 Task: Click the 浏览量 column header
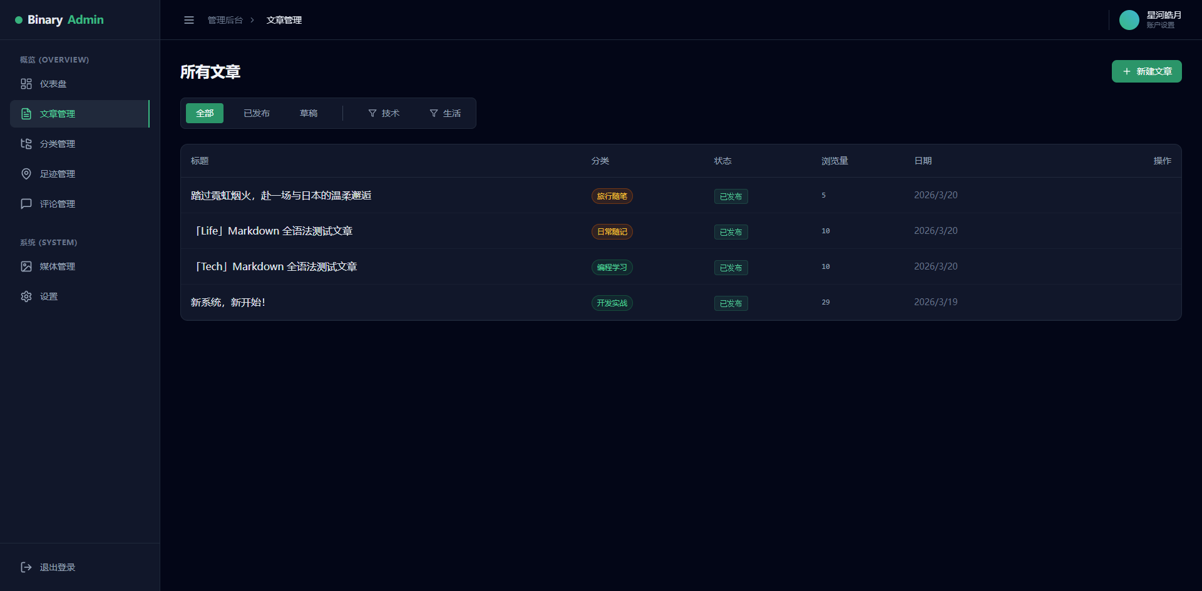click(x=835, y=161)
